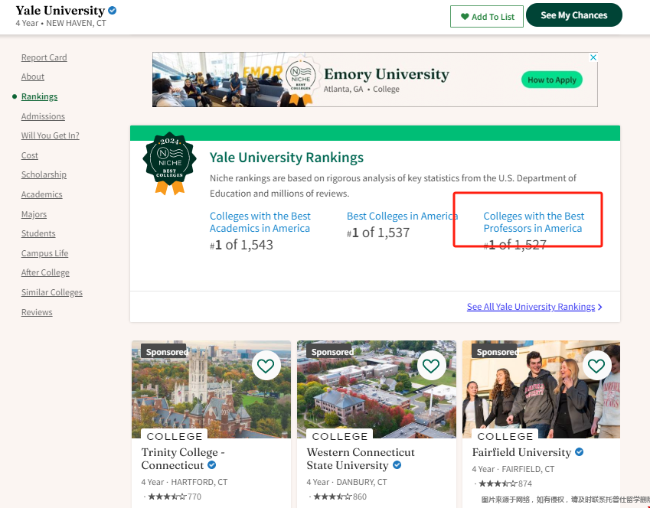Click chevron next to See All Rankings

point(599,307)
